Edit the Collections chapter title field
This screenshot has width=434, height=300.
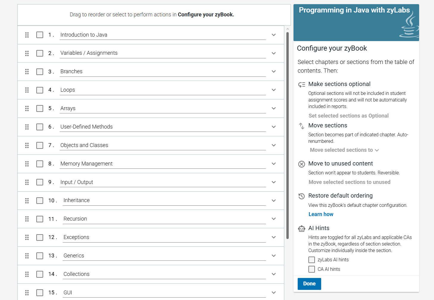point(164,274)
